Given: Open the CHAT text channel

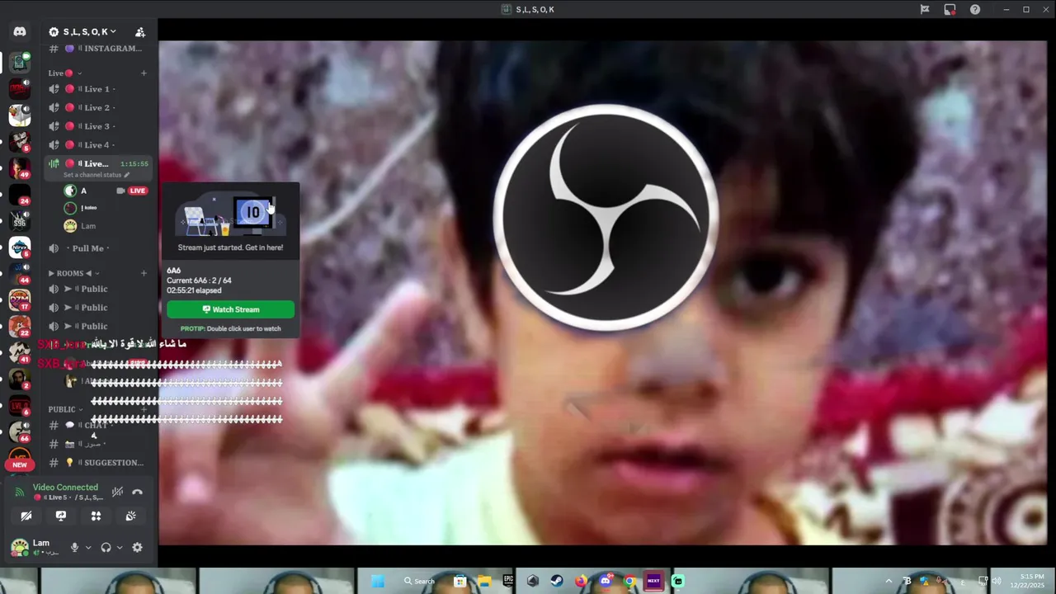Looking at the screenshot, I should [97, 426].
